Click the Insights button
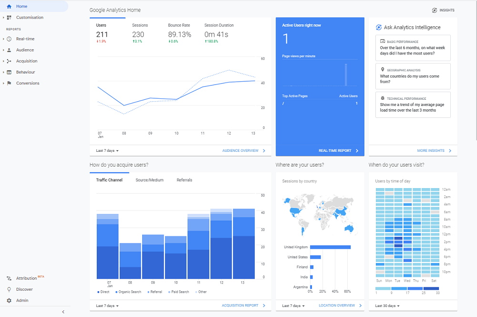This screenshot has height=317, width=477. tap(443, 11)
